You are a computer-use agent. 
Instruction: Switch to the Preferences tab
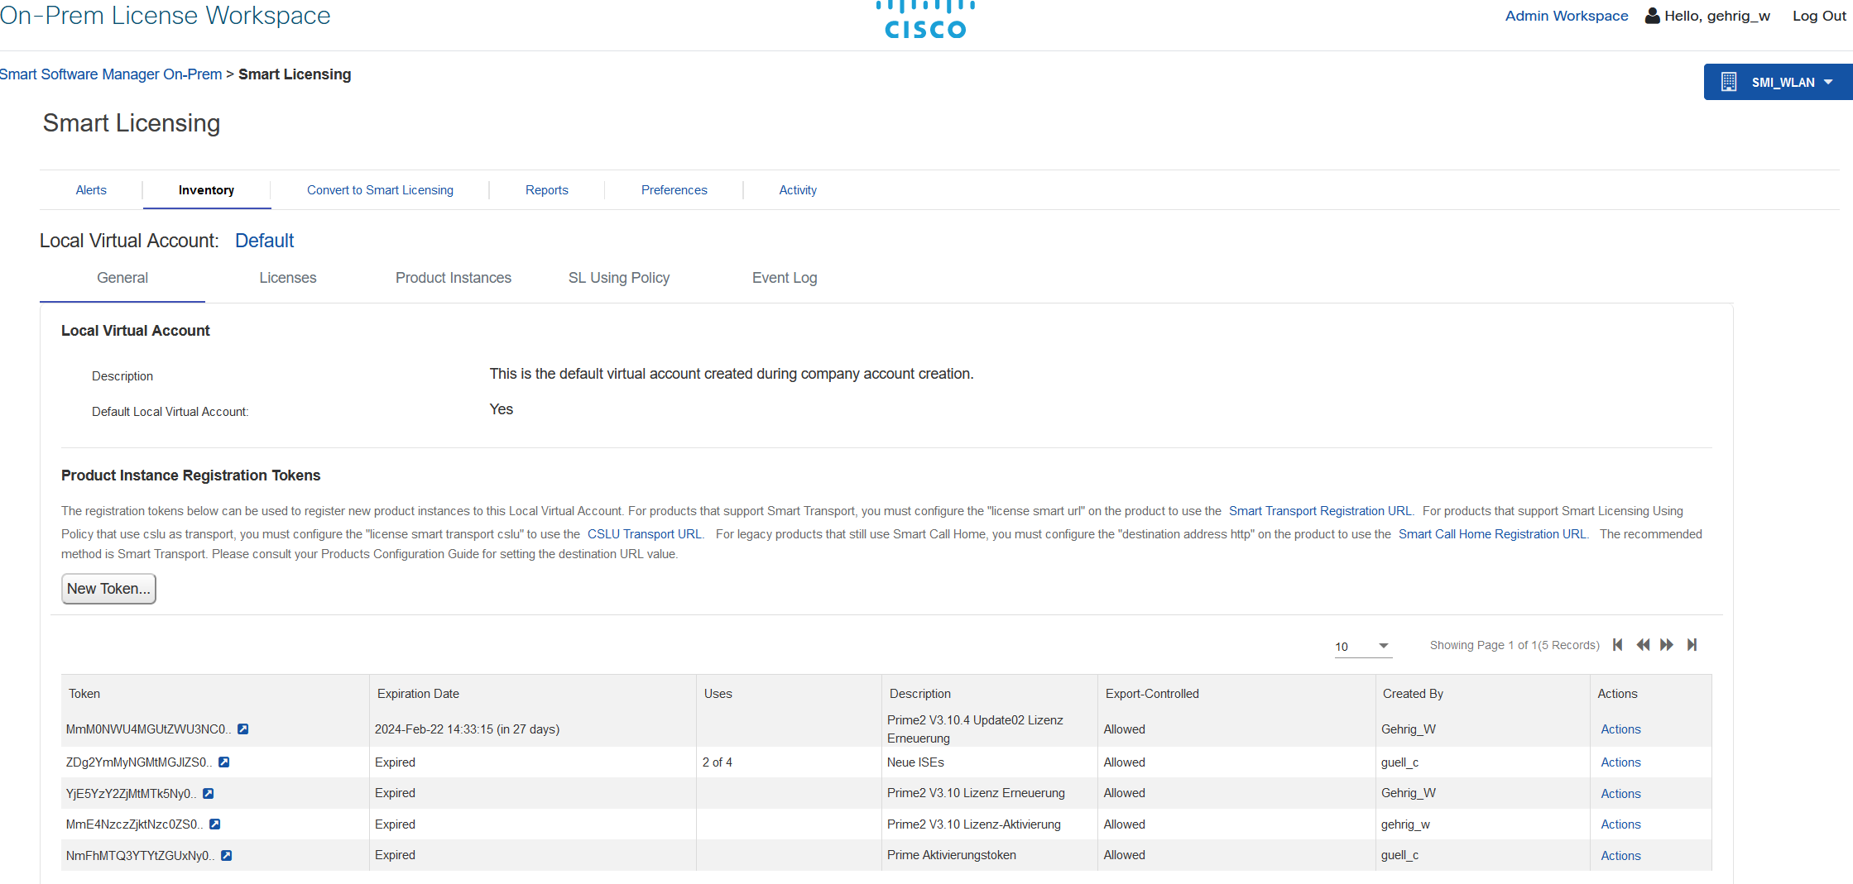point(674,189)
